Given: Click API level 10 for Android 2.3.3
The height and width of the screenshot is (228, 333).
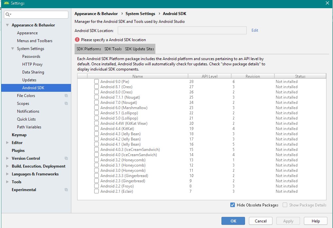Looking at the screenshot, I should [191, 176].
